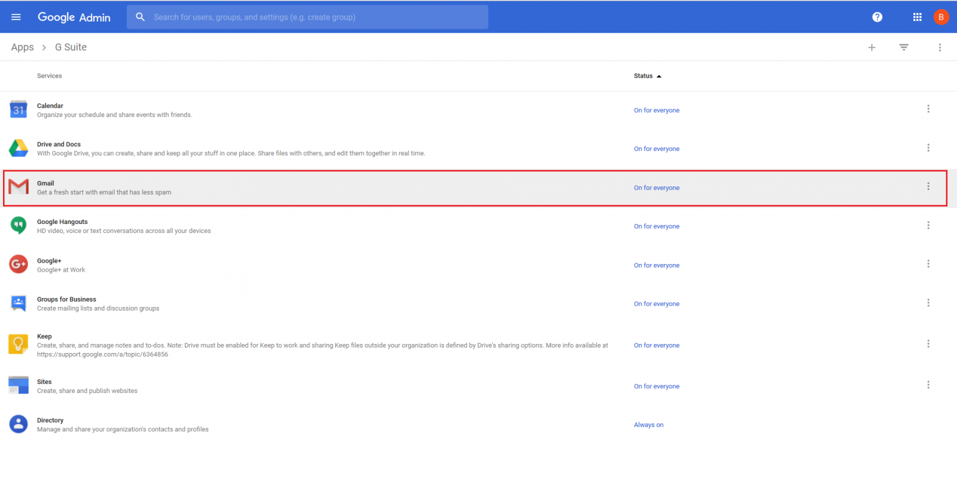Click the Google+ at Work description

point(61,270)
